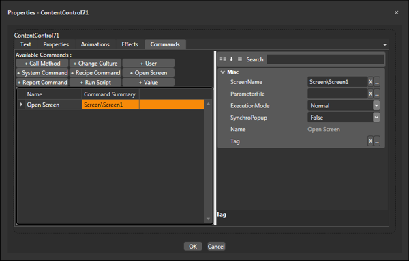409x261 pixels.
Task: Add a Call Method command
Action: 42,64
